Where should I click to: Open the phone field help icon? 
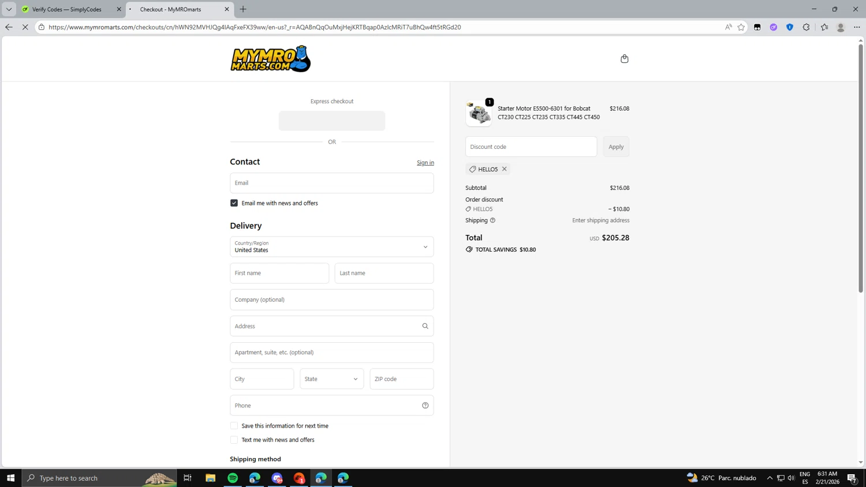425,406
